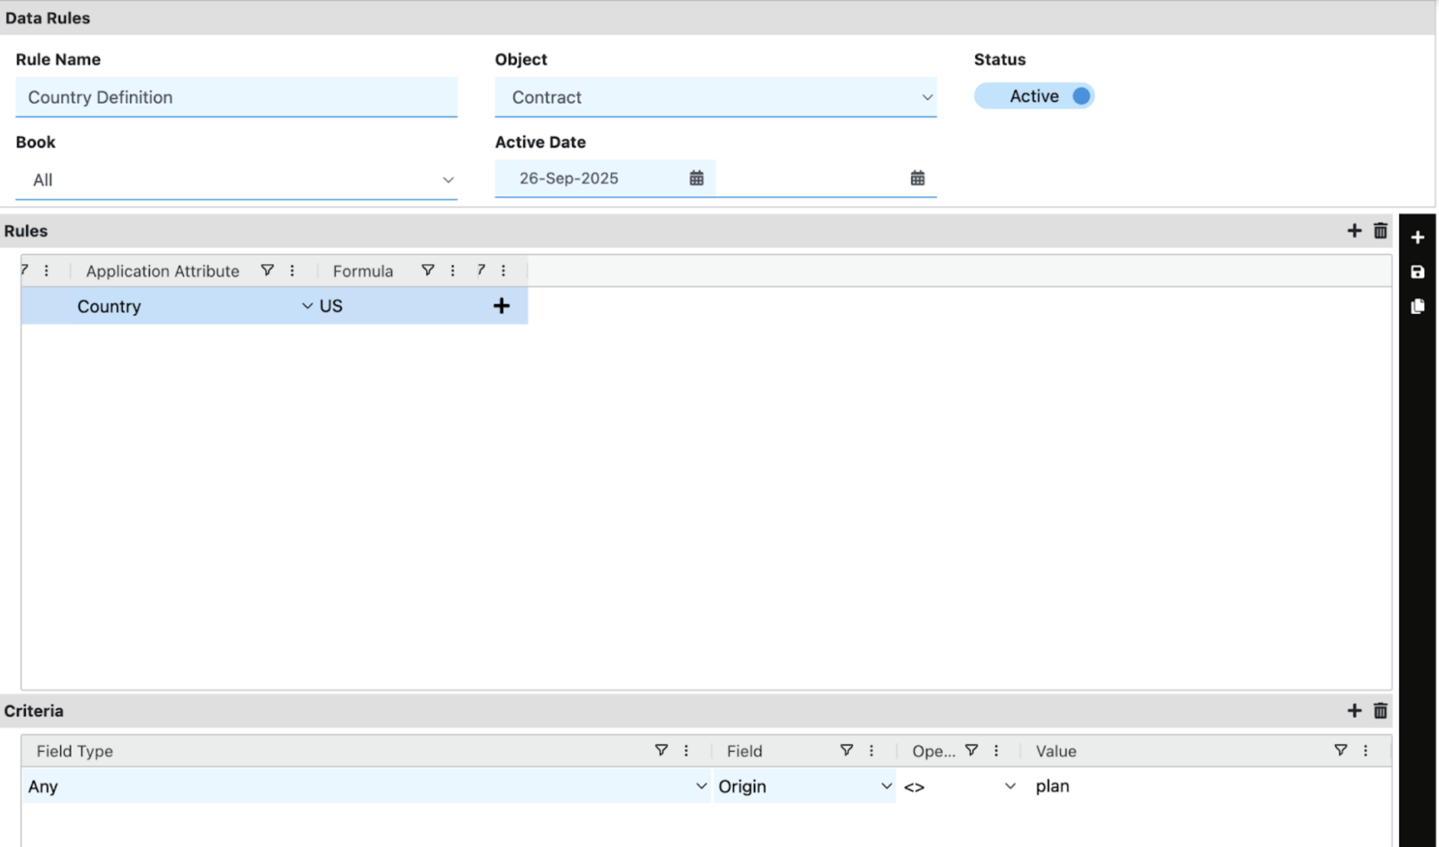Image resolution: width=1439 pixels, height=847 pixels.
Task: Open the Value column options menu
Action: click(x=1365, y=750)
